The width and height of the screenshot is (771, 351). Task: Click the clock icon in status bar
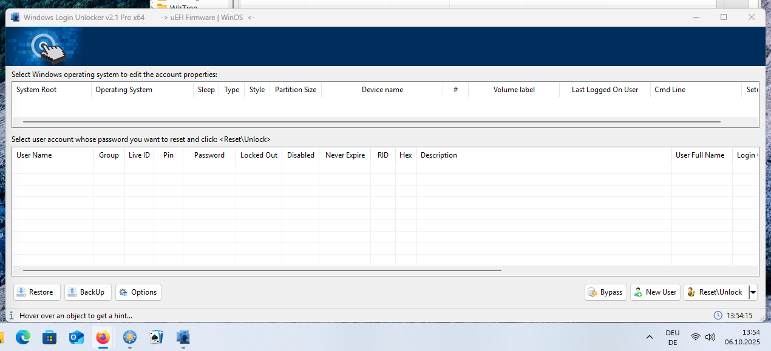(718, 316)
